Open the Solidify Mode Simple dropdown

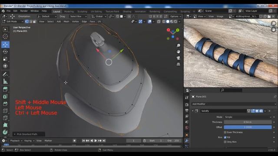click(x=248, y=117)
